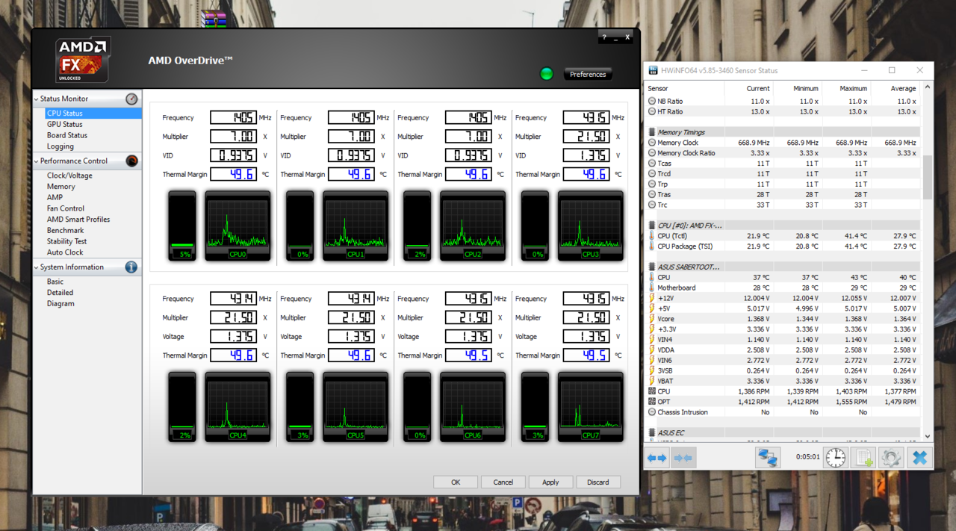Screen dimensions: 956x531
Task: Click the expand-columns arrows icon in HWiNFO
Action: [657, 458]
